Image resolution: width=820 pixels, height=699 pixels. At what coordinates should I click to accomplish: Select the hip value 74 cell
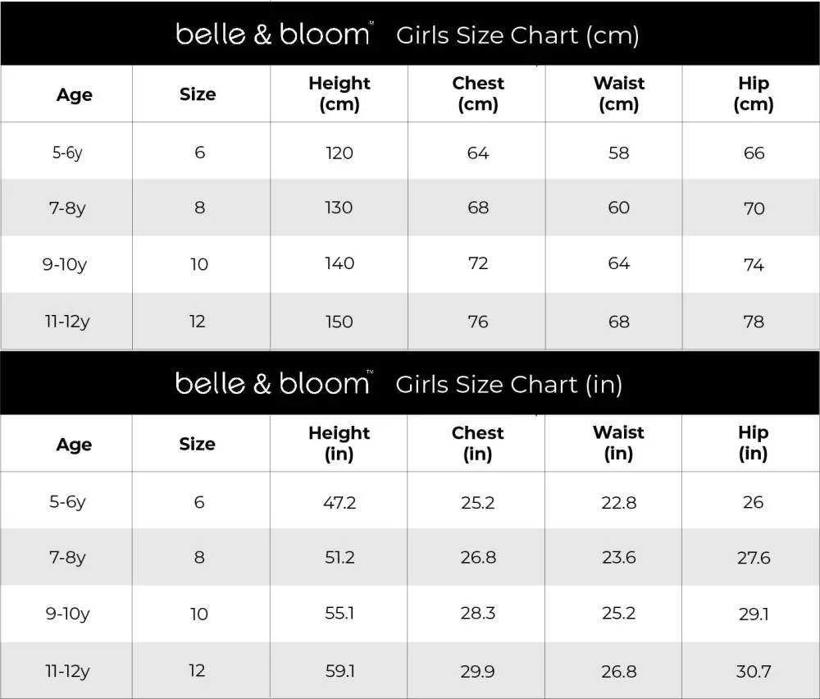coord(754,265)
